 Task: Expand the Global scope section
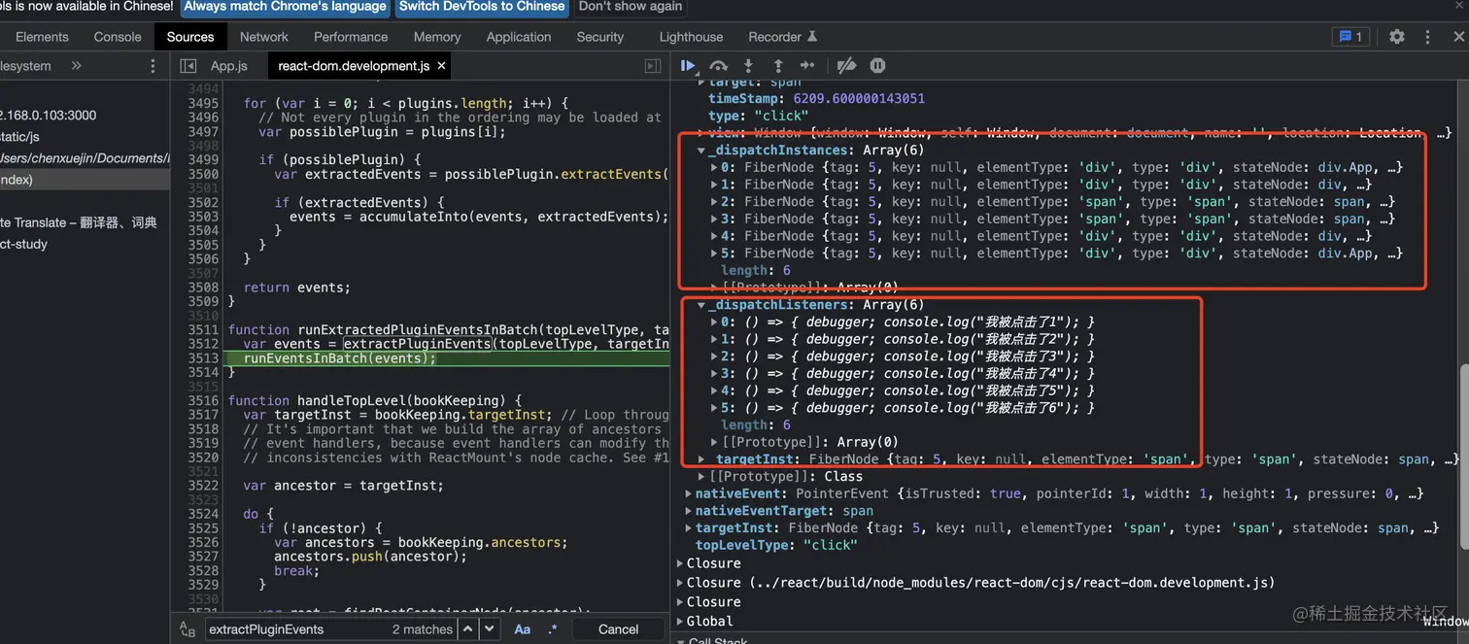(680, 622)
